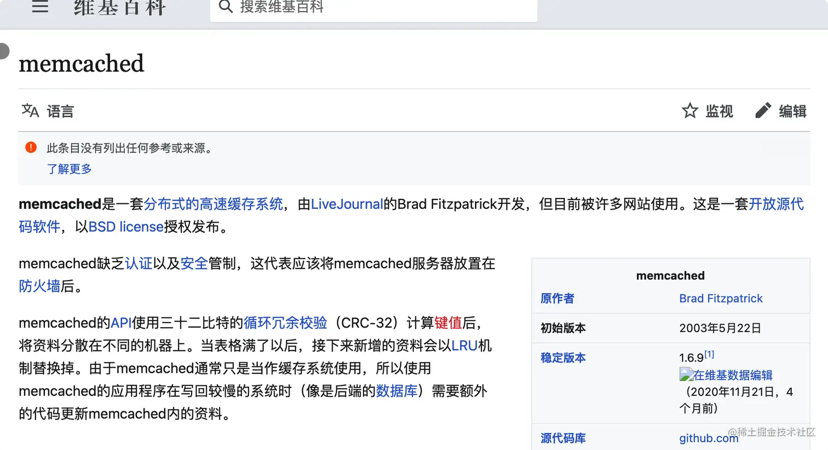Click the 此条目没有列出任何参考或来源 notice text
The image size is (828, 450).
point(130,148)
